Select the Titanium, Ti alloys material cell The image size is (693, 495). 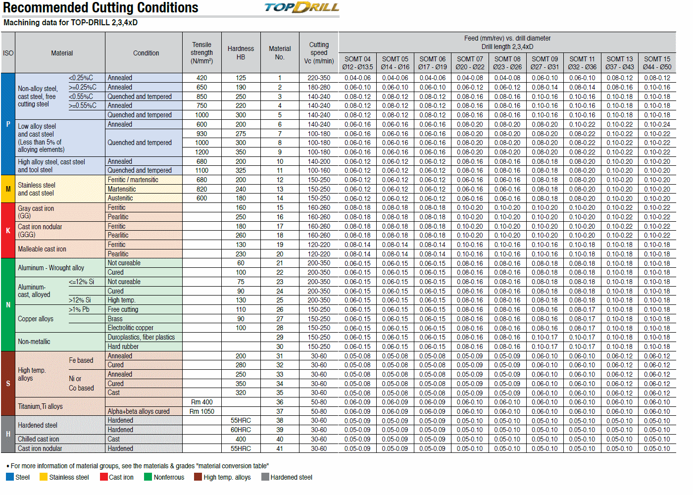pos(41,406)
